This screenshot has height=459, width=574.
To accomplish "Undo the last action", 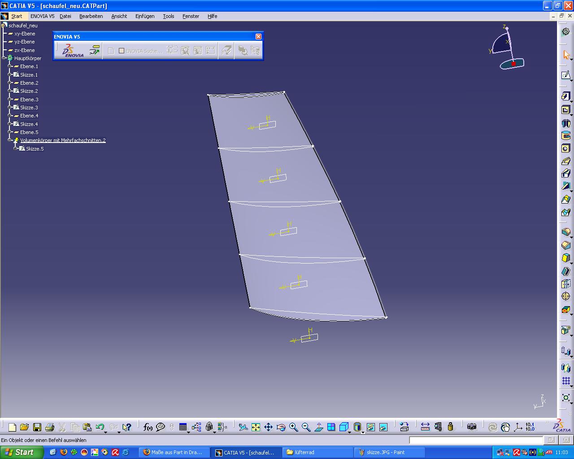I will (100, 427).
